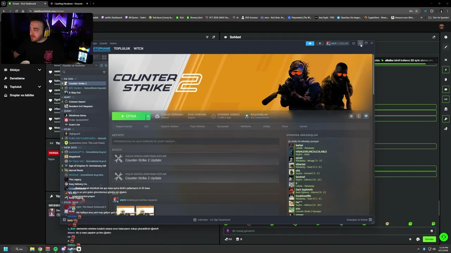Open Arkadaşlar ve Sohbet in Steam

pyautogui.click(x=359, y=220)
